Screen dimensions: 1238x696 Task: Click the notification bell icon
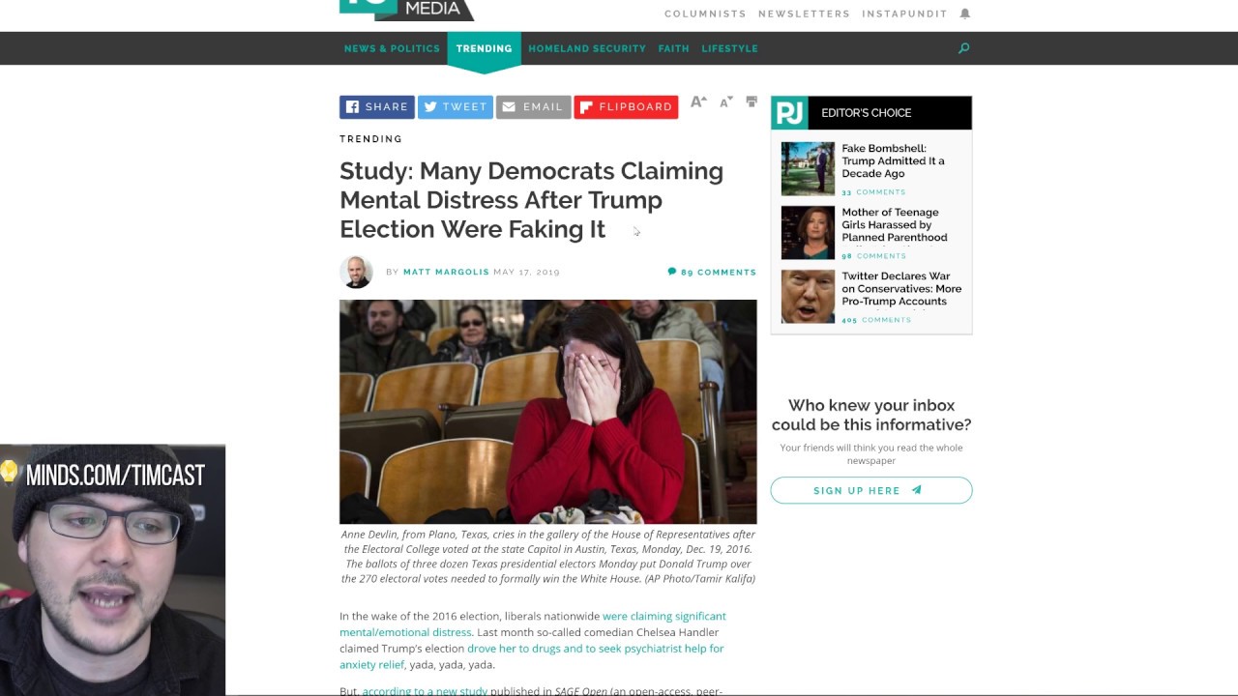[964, 14]
